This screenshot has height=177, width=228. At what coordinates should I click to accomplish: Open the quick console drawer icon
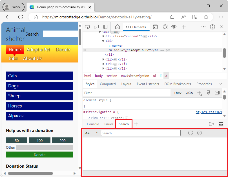click(155, 27)
